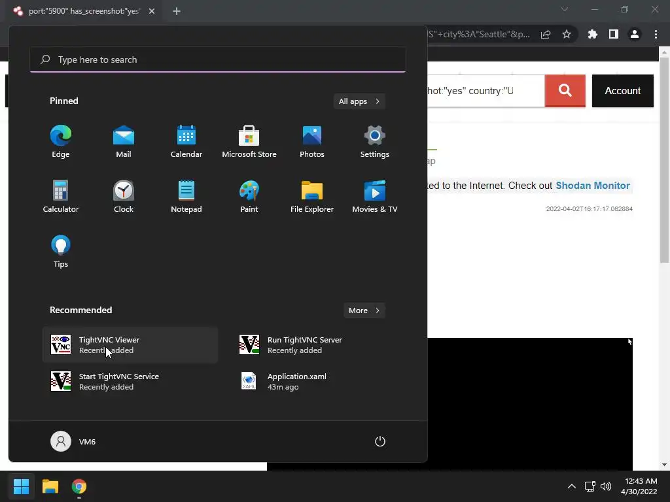Screen dimensions: 670x502
Task: Click the Shodan search query field
Action: coord(486,90)
